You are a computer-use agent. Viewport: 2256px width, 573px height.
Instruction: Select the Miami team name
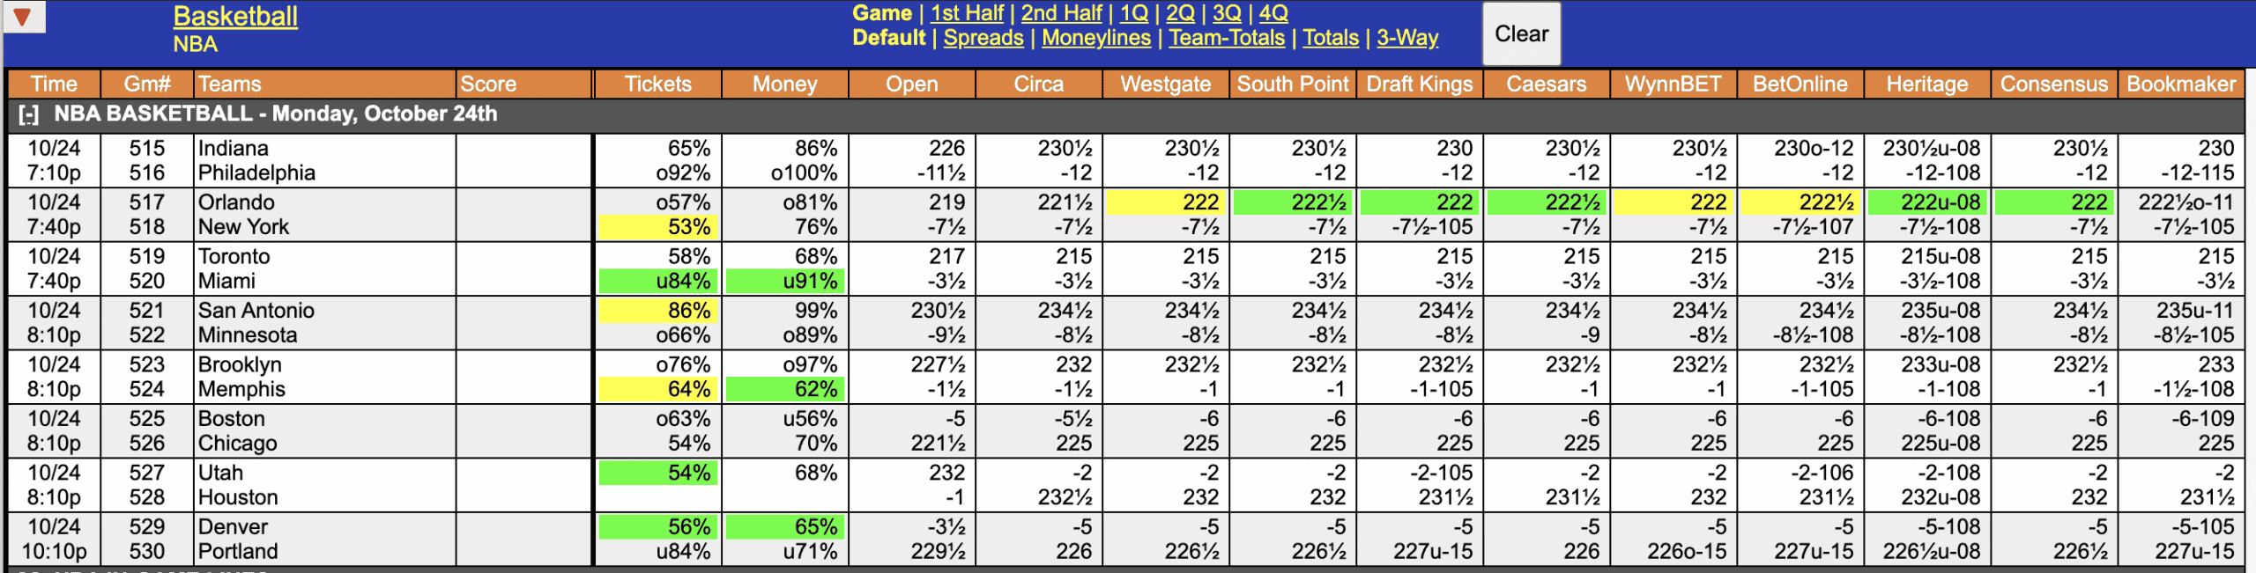point(226,281)
